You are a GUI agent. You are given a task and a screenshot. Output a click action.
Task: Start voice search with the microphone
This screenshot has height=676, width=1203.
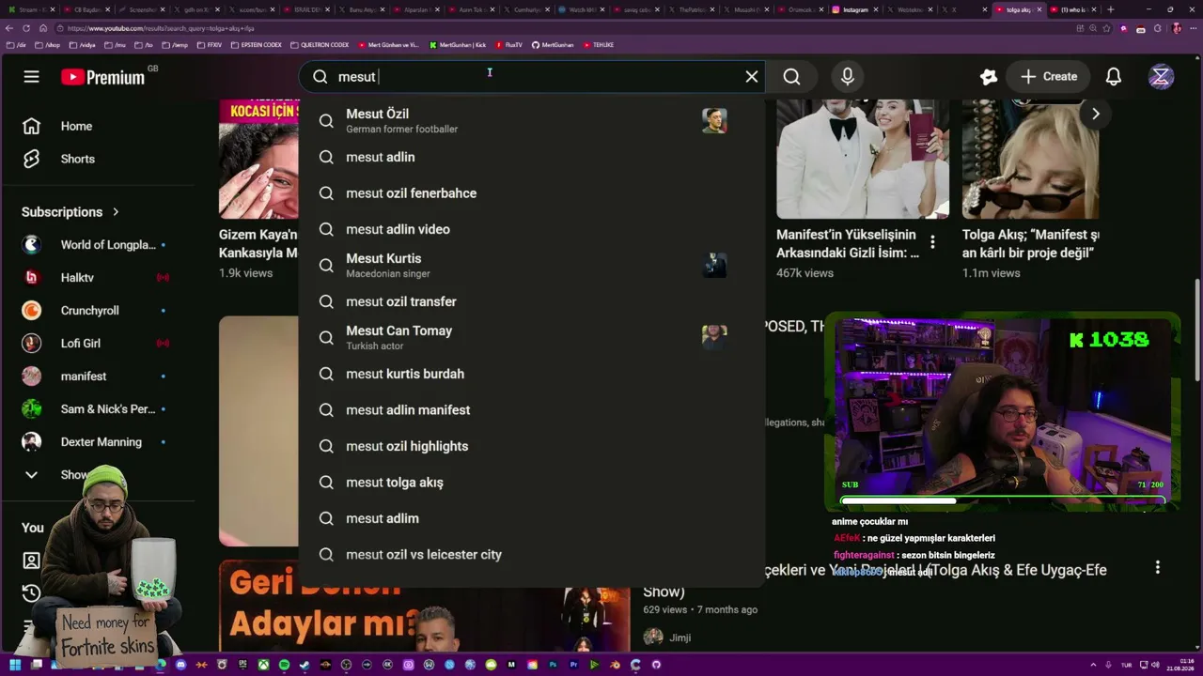click(x=848, y=77)
